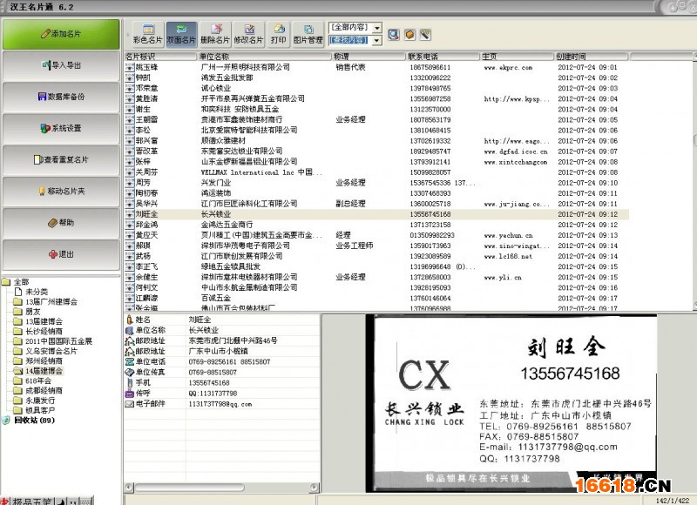Open the 义乌安博会名片 folder
Viewport: 697px width, 505px height.
[51, 352]
